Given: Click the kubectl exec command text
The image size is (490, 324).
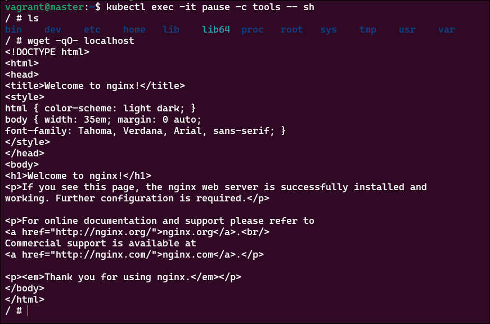Looking at the screenshot, I should pos(210,7).
